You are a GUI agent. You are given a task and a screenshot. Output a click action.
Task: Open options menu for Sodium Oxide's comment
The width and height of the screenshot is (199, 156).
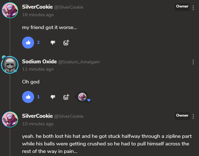coord(193,62)
